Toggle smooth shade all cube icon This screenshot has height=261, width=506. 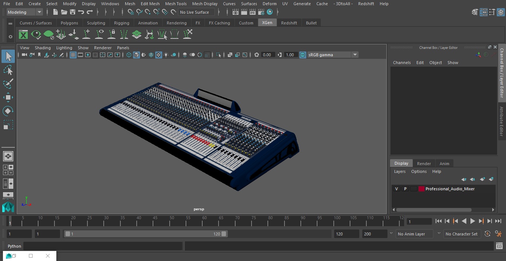(x=136, y=55)
